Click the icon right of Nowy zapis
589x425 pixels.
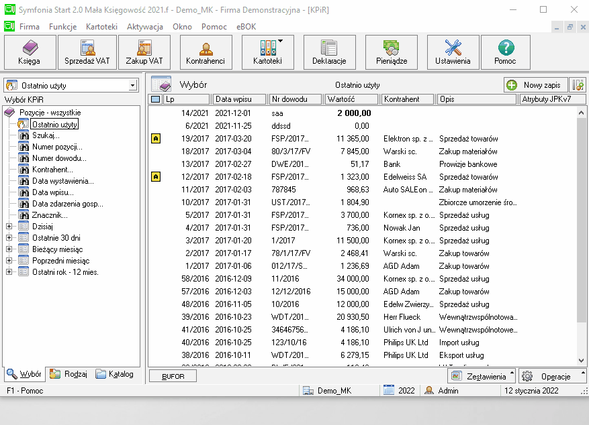pyautogui.click(x=578, y=84)
